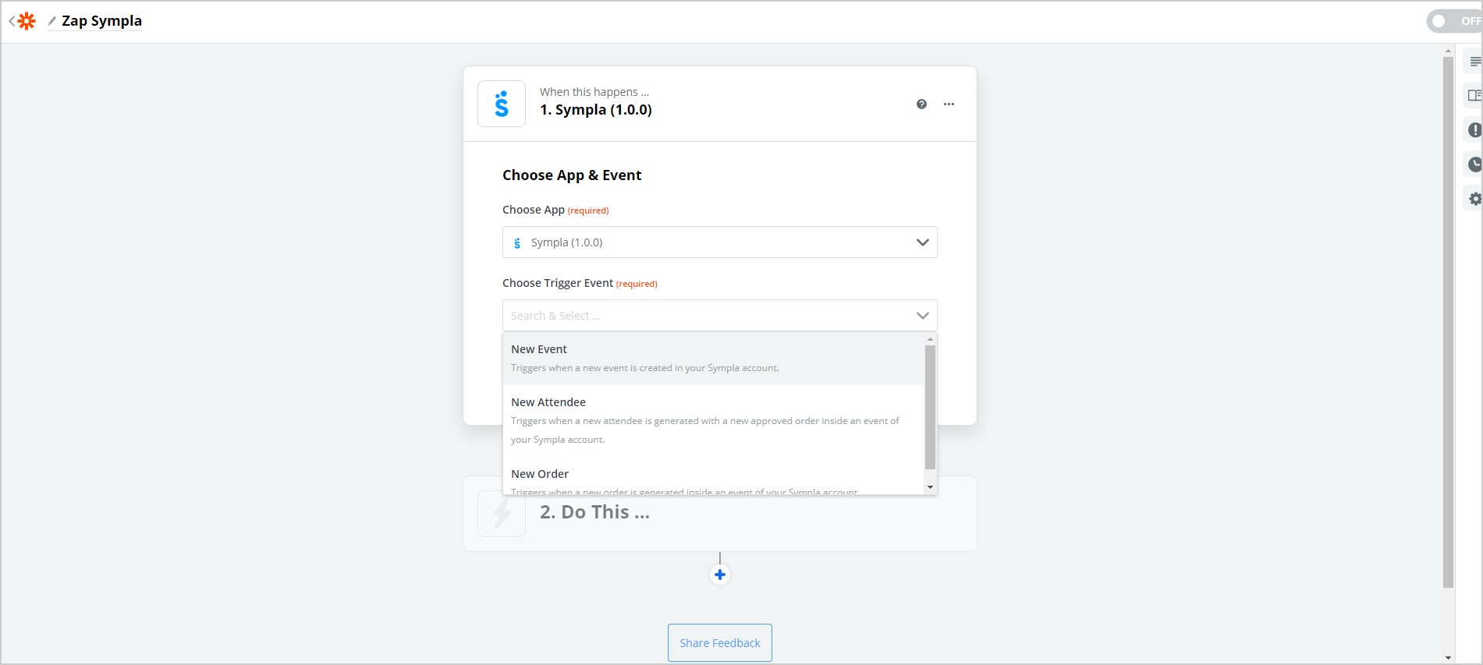Viewport: 1483px width, 665px height.
Task: Open the settings gear icon in the sidebar
Action: pyautogui.click(x=1474, y=199)
